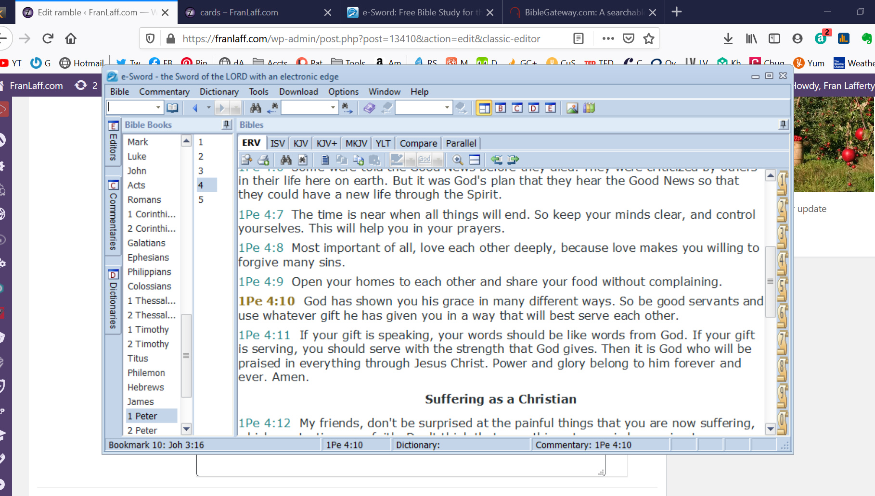
Task: Open the Graphics Viewer image icon
Action: coord(573,108)
